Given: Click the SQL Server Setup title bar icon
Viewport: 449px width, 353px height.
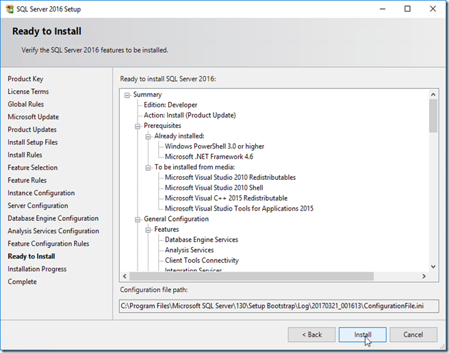Looking at the screenshot, I should click(10, 9).
